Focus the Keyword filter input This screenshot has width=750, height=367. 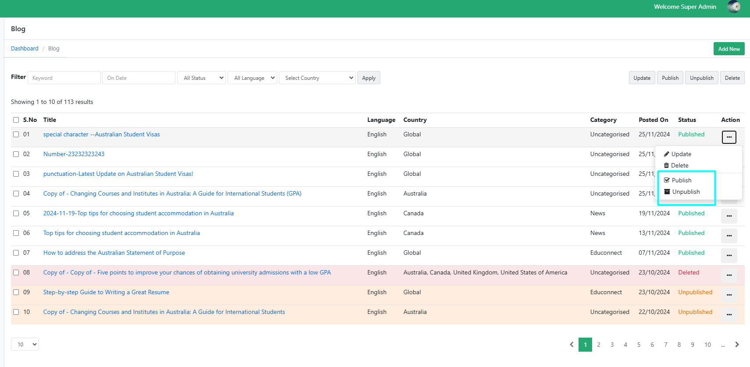tap(64, 78)
